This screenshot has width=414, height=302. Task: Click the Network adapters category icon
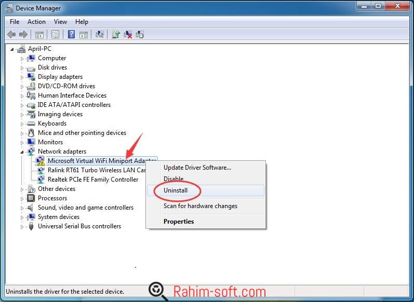coord(31,152)
